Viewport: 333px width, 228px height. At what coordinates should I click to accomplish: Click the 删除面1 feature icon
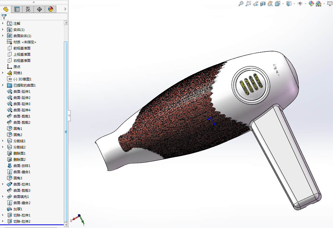9,153
